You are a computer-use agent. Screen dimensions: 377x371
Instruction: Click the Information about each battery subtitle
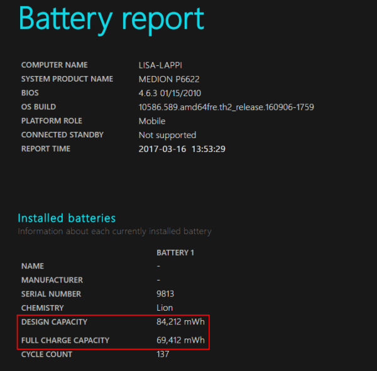[x=114, y=231]
